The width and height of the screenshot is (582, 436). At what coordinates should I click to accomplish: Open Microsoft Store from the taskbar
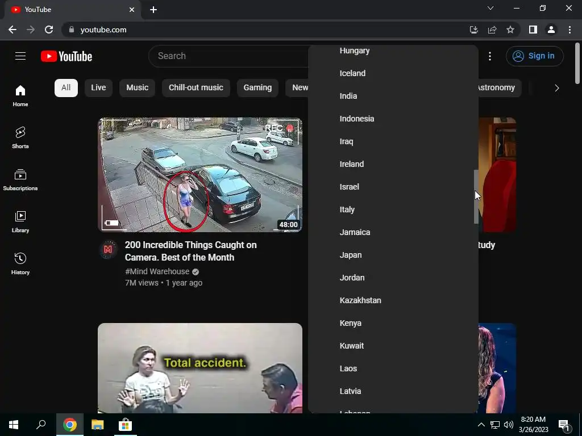coord(125,425)
